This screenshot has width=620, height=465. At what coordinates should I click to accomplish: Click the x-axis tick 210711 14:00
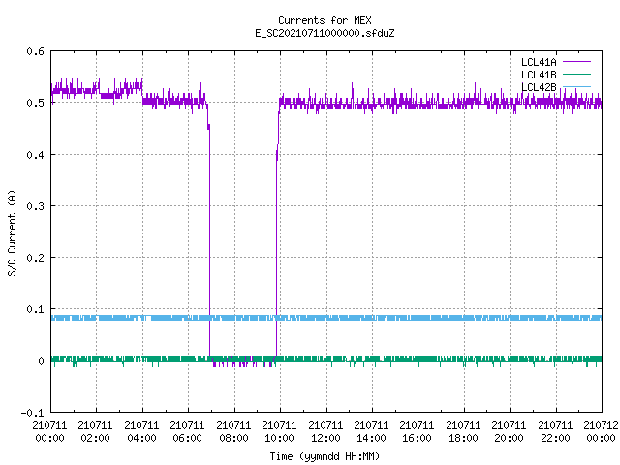pos(371,432)
